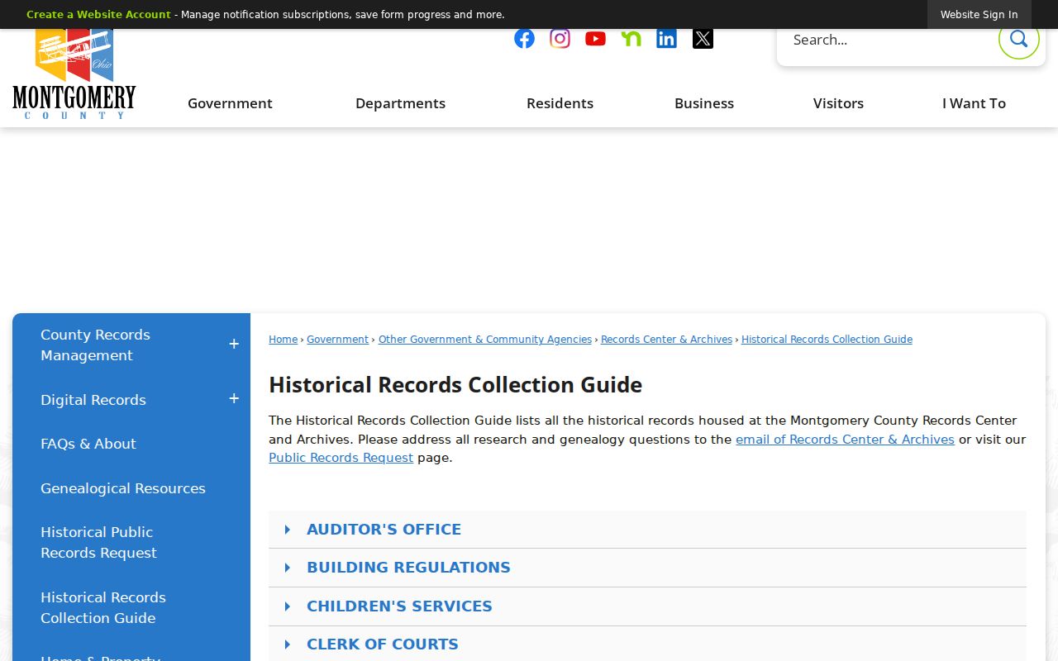
Task: Open the YouTube social icon
Action: (595, 39)
